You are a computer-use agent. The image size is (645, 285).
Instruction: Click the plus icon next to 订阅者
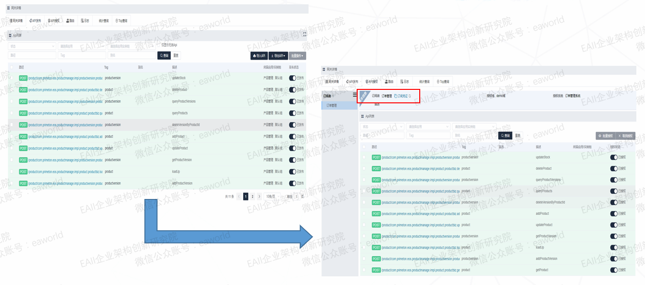(x=333, y=96)
